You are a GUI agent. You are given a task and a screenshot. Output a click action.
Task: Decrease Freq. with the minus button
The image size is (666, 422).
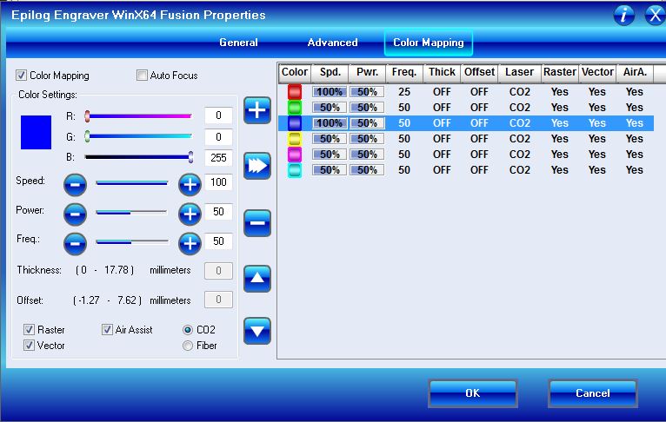[x=75, y=243]
